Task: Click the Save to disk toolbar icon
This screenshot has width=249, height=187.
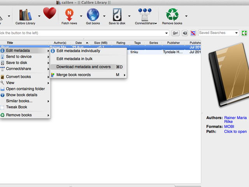Action: pos(117,16)
